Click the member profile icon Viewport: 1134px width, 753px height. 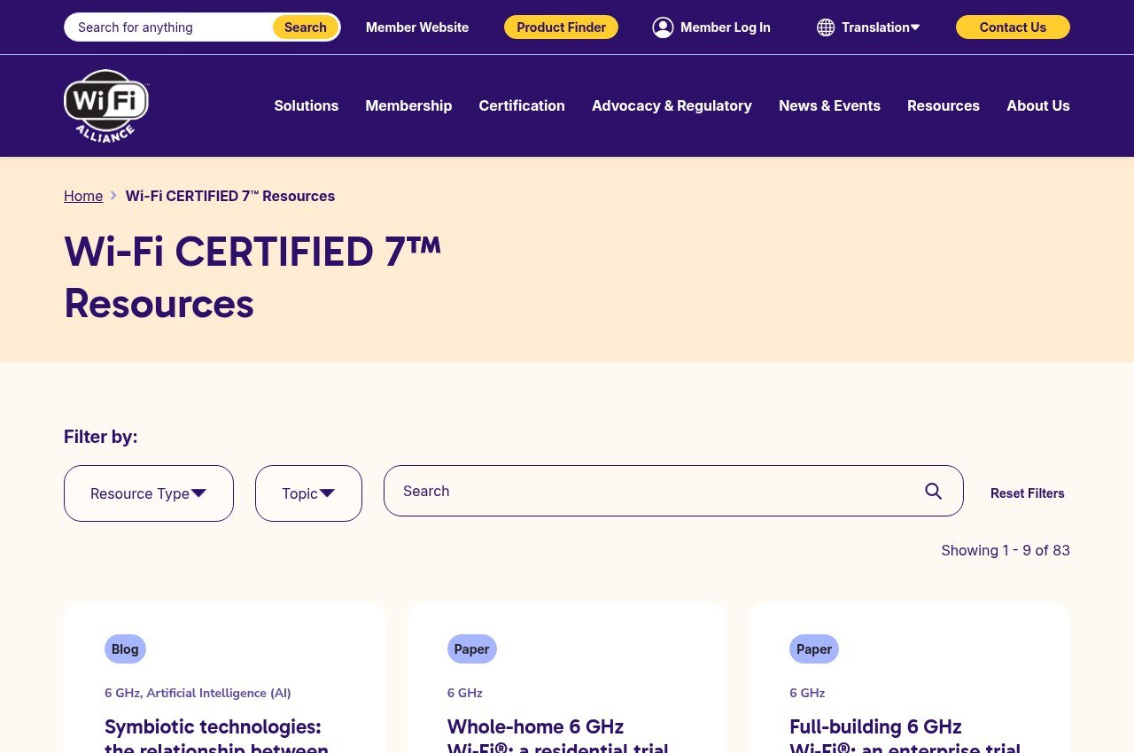663,27
